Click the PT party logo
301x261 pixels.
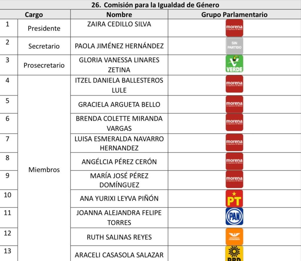234,199
